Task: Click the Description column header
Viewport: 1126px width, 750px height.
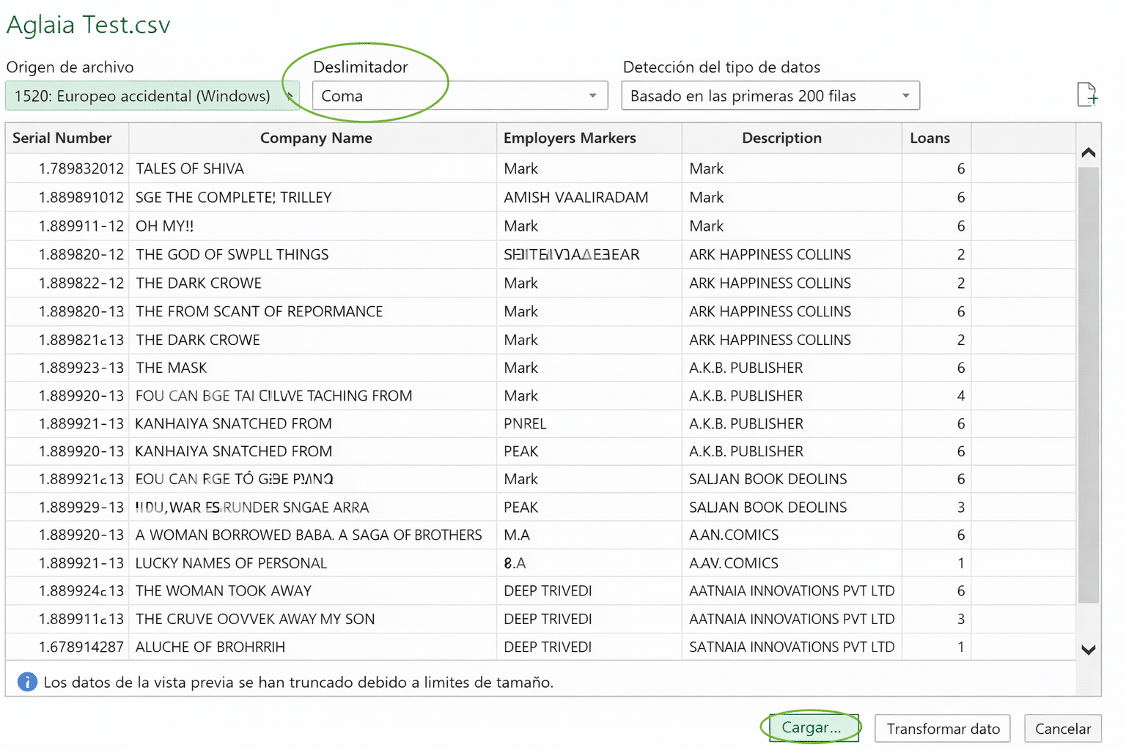Action: (x=781, y=138)
